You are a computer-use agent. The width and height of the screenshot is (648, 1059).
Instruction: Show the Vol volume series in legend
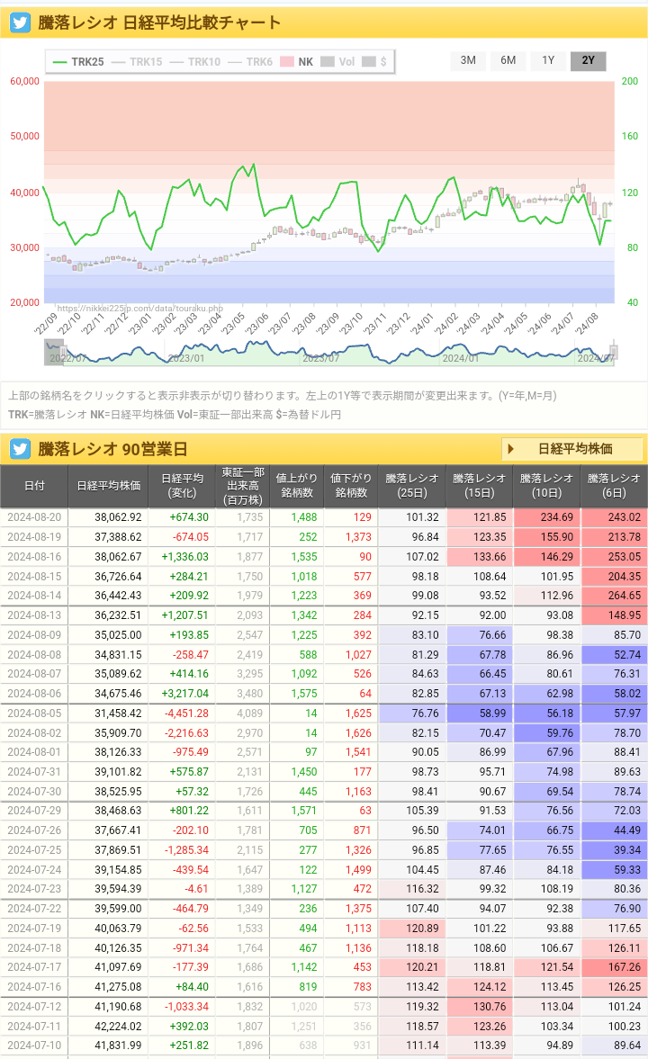[x=338, y=62]
